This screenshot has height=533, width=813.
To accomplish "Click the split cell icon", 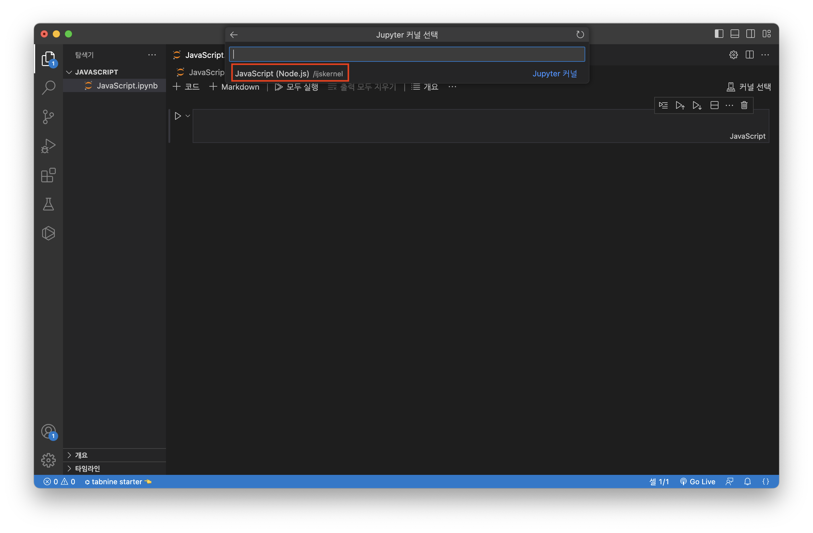I will tap(714, 105).
